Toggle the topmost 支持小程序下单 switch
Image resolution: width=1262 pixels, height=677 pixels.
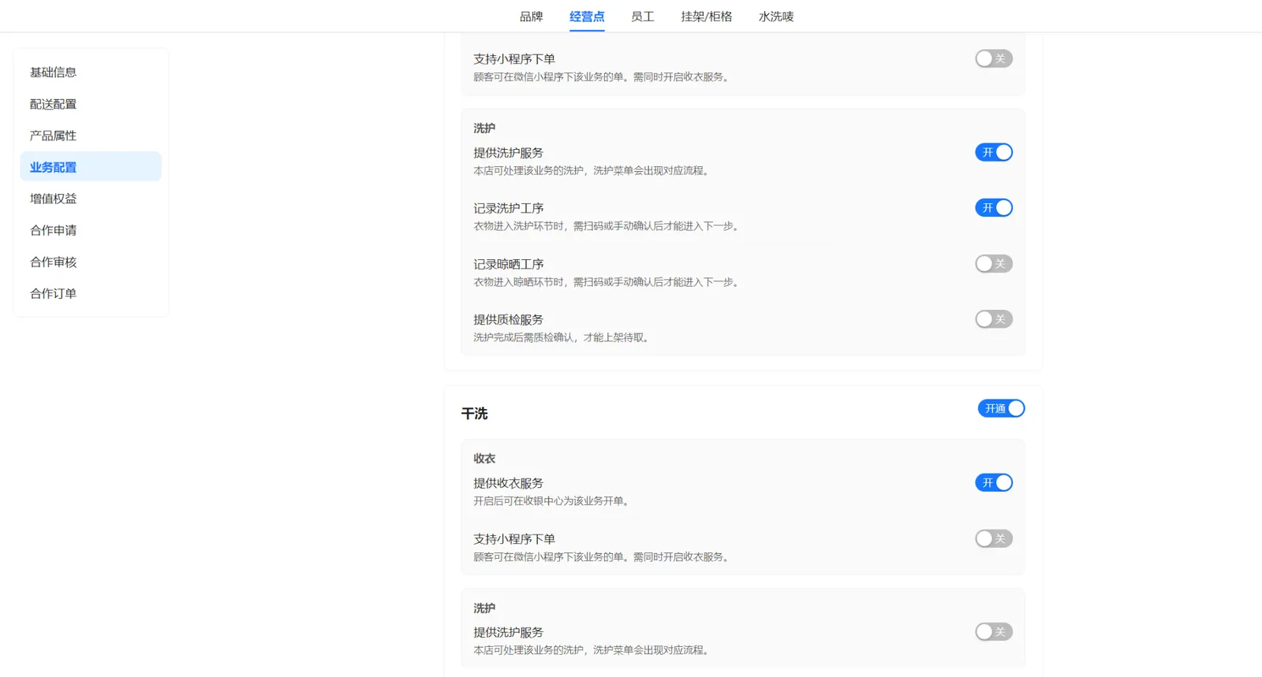point(993,58)
